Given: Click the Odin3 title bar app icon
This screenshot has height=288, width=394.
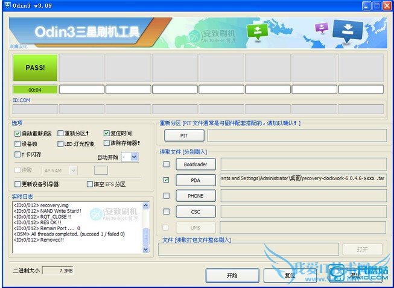Looking at the screenshot, I should pos(7,5).
